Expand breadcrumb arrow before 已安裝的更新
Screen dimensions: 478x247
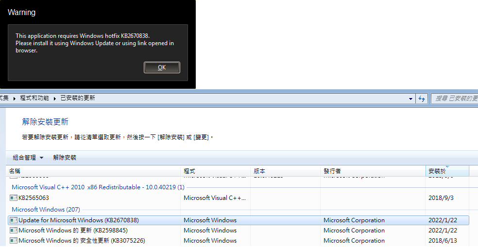pos(55,99)
